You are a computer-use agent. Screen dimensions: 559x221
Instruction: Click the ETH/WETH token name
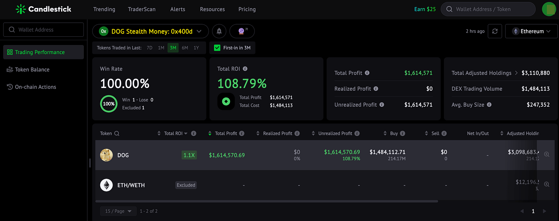tap(131, 185)
